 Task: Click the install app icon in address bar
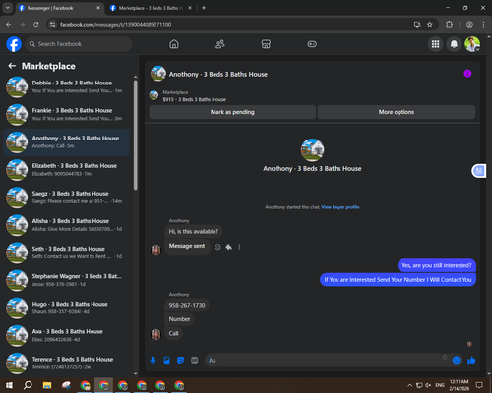tap(417, 25)
